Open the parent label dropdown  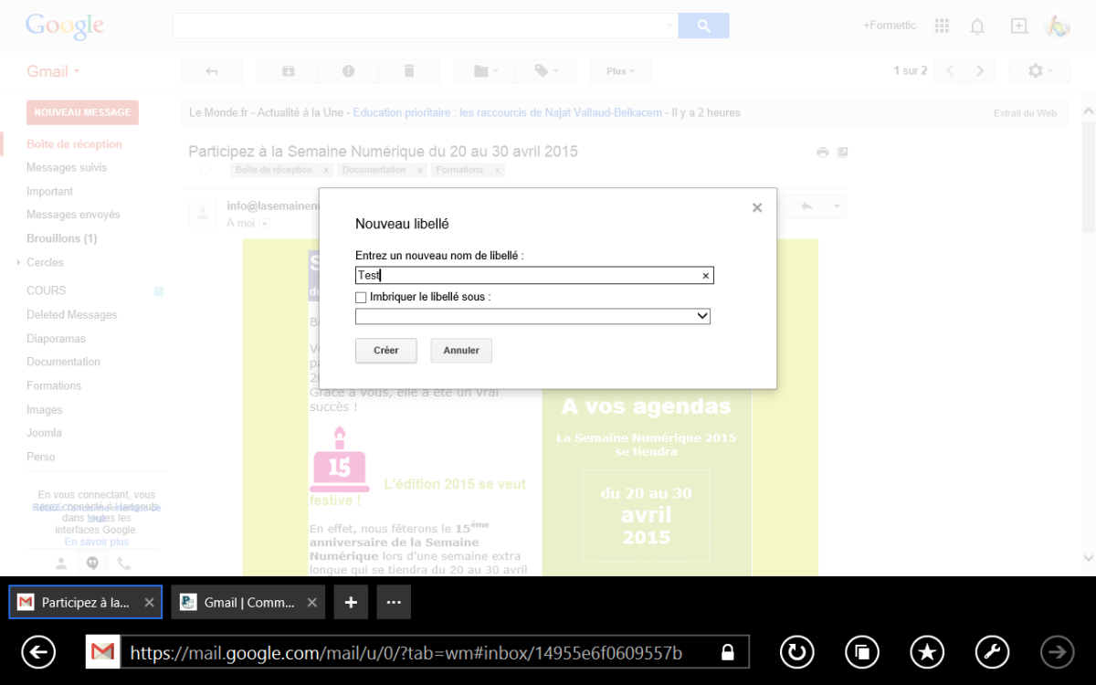pos(532,316)
